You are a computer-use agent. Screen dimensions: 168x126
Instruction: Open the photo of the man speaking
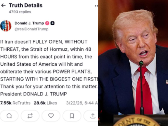133,63
